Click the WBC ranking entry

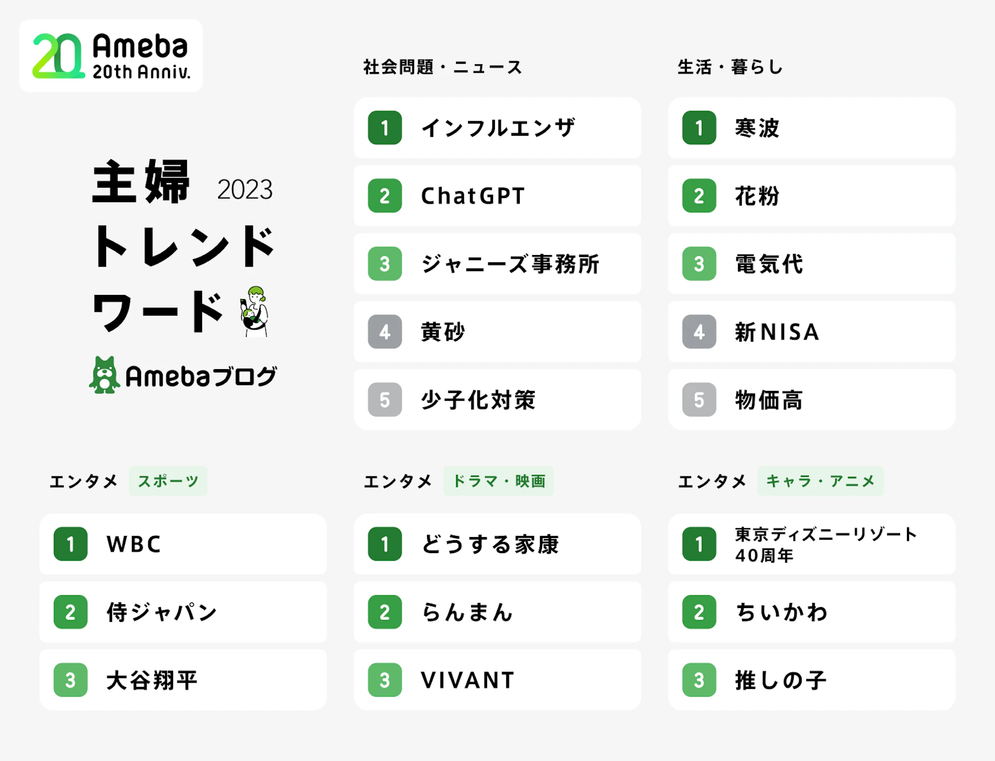[x=183, y=544]
